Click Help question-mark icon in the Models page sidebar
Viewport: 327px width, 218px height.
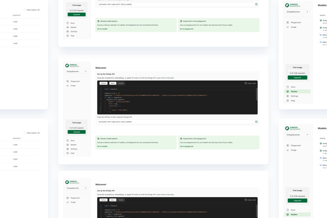coord(288,101)
